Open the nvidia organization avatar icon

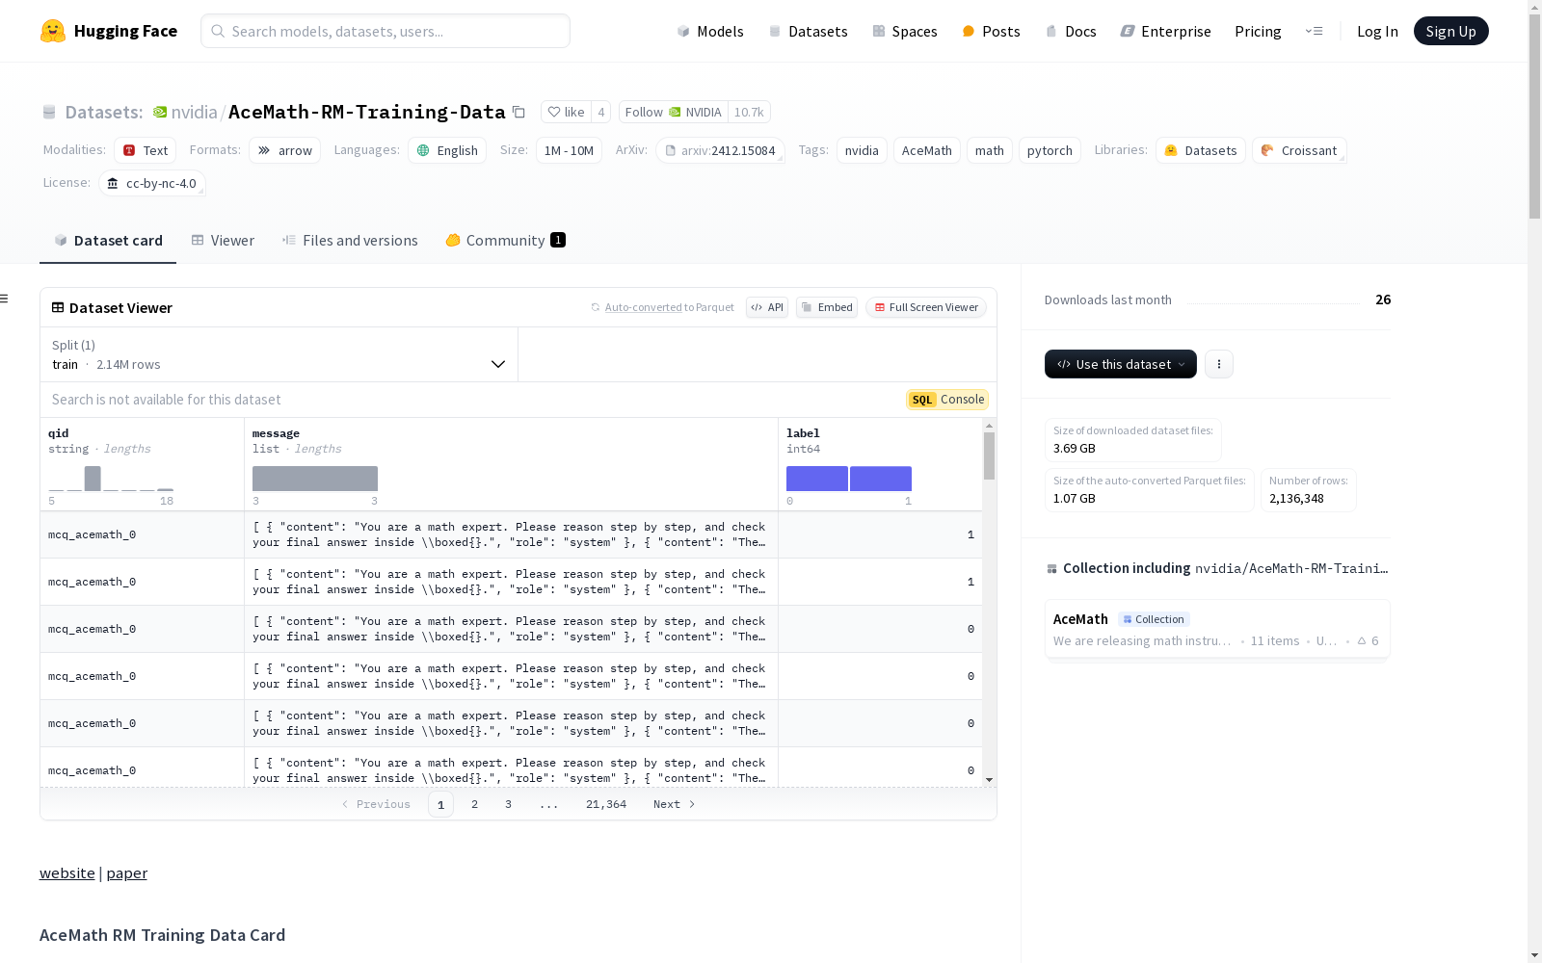[x=160, y=112]
